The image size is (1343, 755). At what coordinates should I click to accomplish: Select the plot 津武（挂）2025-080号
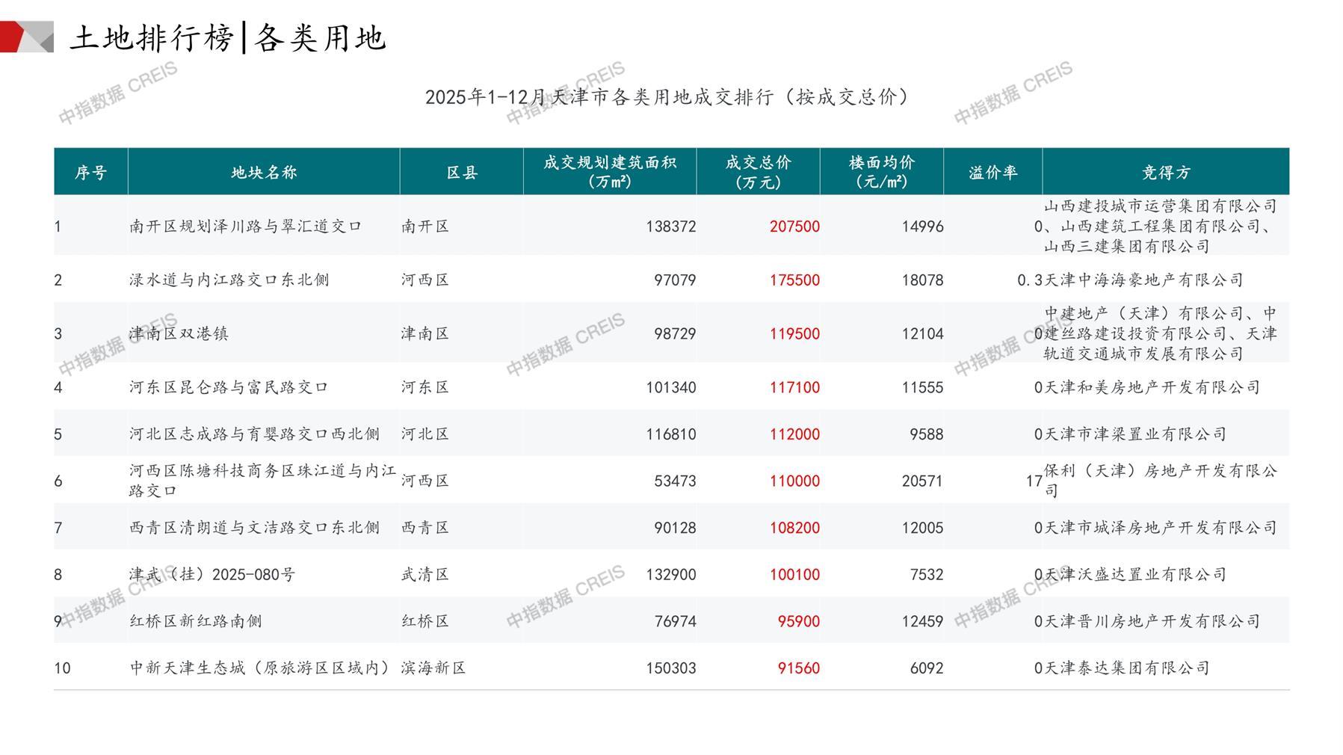point(212,575)
